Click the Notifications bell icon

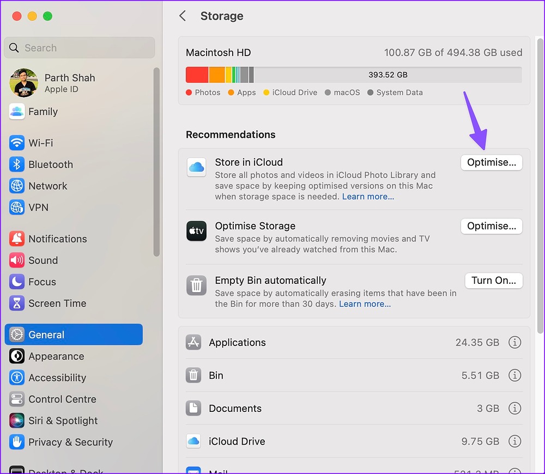[17, 239]
